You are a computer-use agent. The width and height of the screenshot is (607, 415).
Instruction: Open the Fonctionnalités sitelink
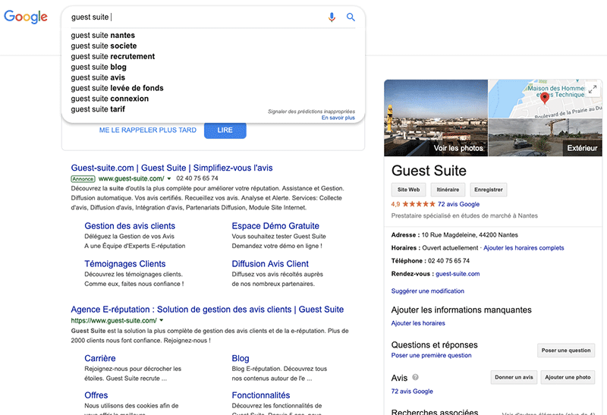(261, 395)
